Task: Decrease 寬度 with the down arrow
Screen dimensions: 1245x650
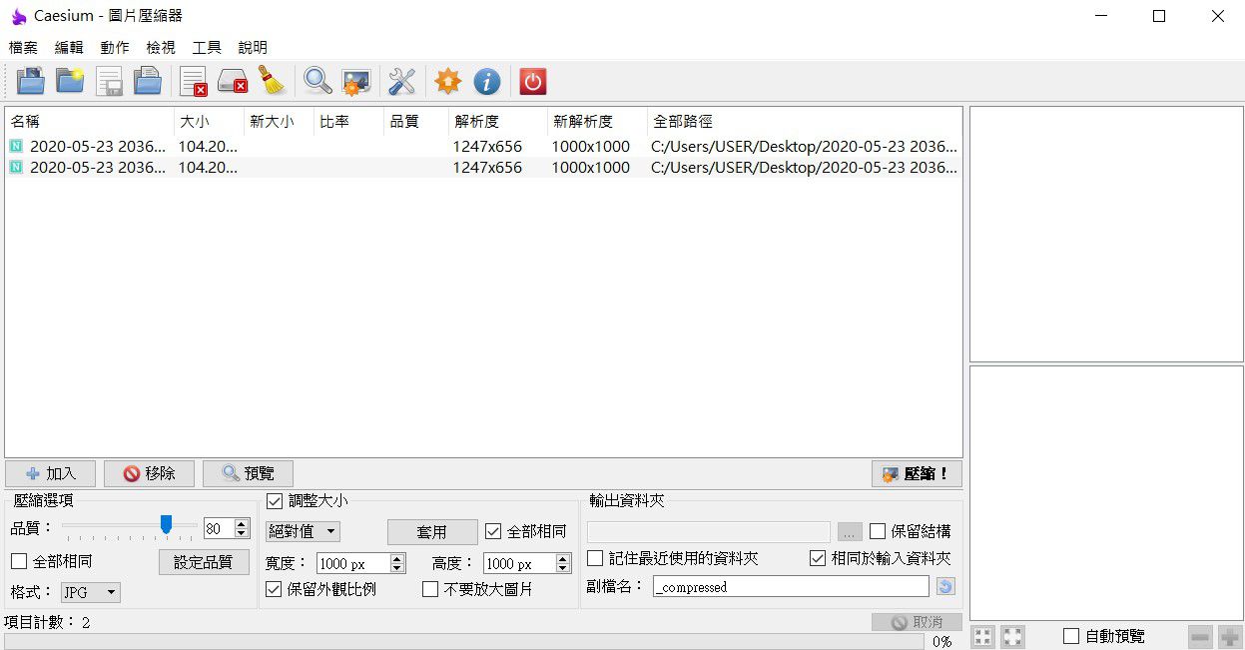Action: click(x=398, y=568)
